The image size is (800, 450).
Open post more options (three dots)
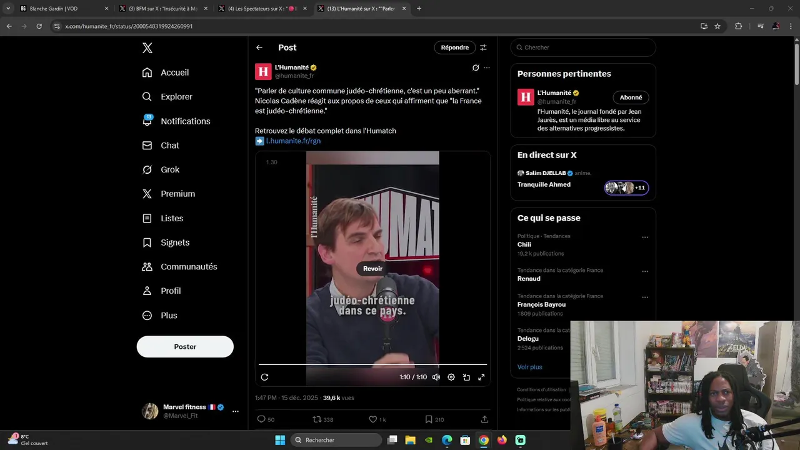pyautogui.click(x=487, y=67)
